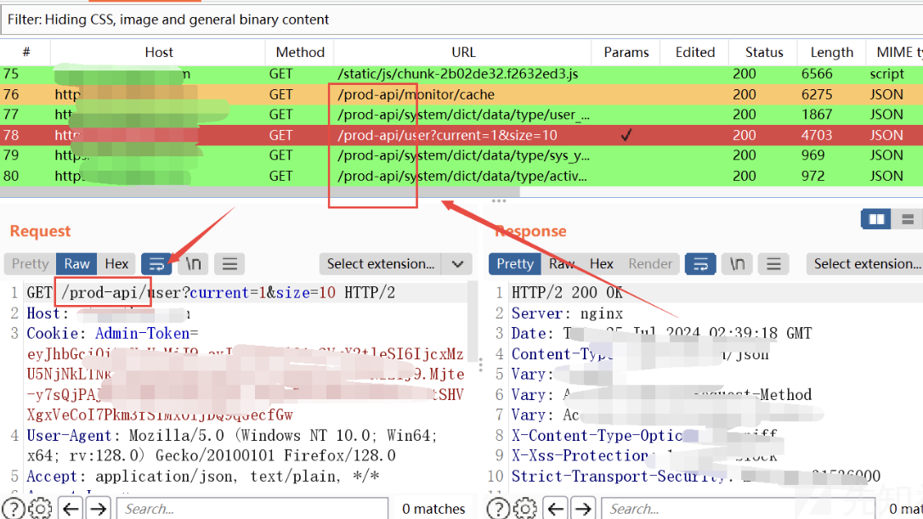This screenshot has width=923, height=519.
Task: Open hamburger options menu in Request panel
Action: pos(229,264)
